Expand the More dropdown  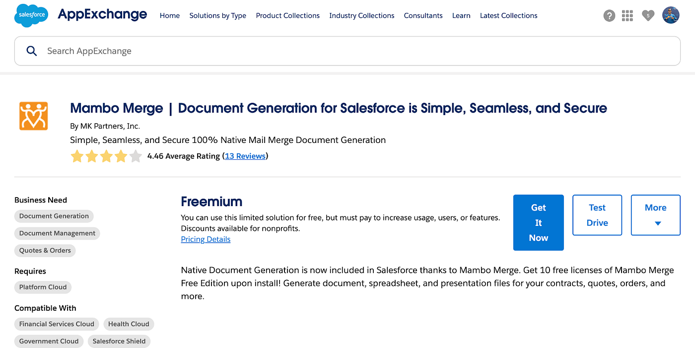(656, 215)
